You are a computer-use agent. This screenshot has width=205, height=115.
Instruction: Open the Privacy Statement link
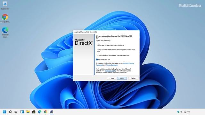112,65
